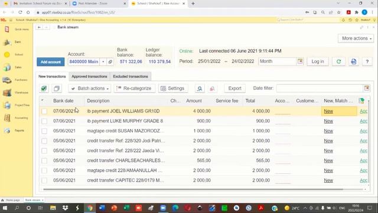This screenshot has width=378, height=213.
Task: Open the Sales section icon
Action: click(7, 67)
